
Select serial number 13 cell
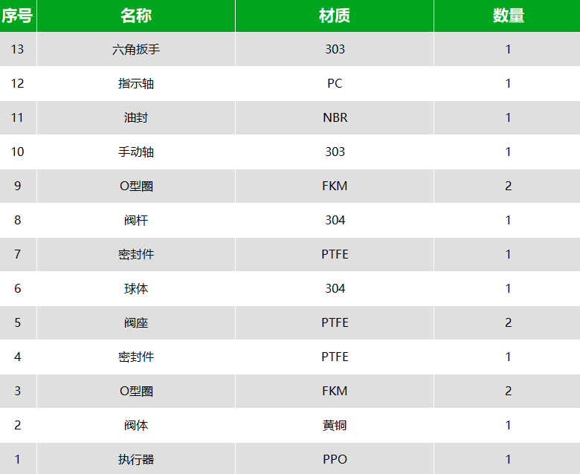click(18, 49)
